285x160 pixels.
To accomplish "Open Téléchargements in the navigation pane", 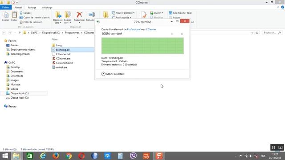I will tap(20, 54).
